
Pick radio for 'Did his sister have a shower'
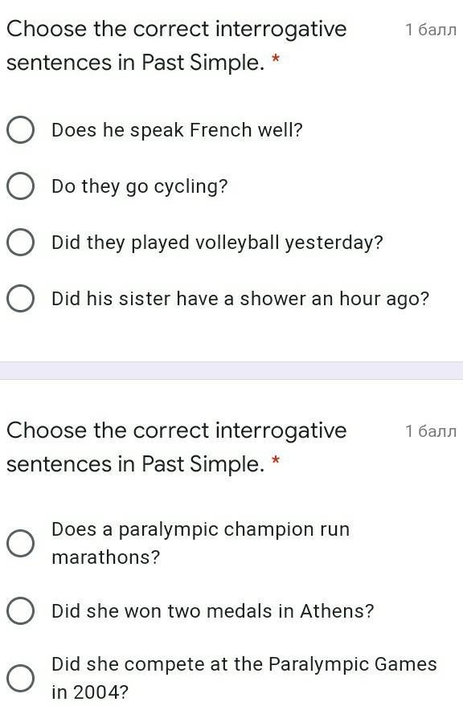(20, 299)
